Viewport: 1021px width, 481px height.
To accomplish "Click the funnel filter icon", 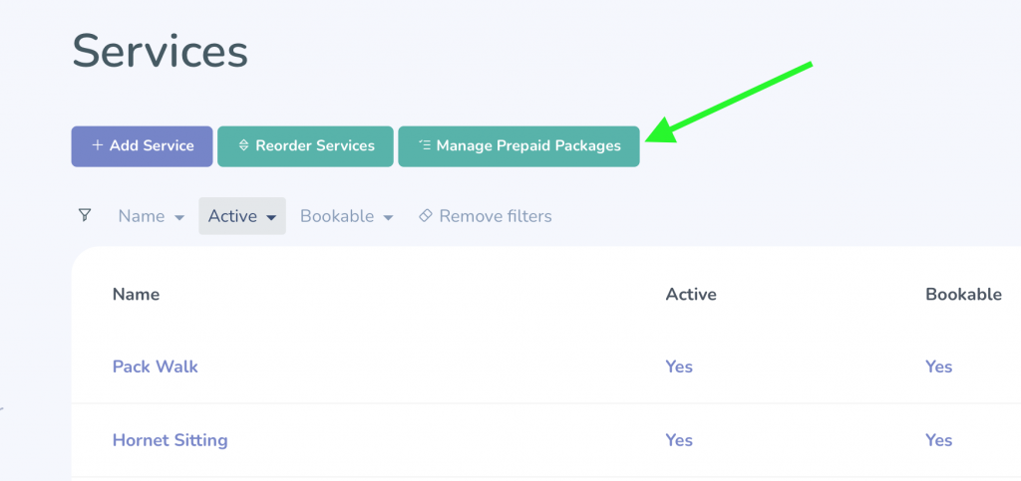I will [x=85, y=215].
